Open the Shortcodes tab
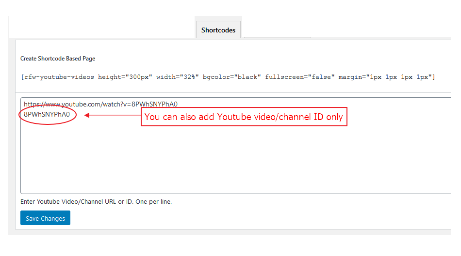This screenshot has height=256, width=461. pyautogui.click(x=218, y=30)
